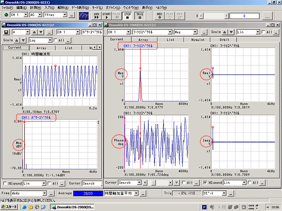Screen dimensions: 282x211
Task: Toggle All checkbox next to Lin scale in window 1
Action: [263, 32]
